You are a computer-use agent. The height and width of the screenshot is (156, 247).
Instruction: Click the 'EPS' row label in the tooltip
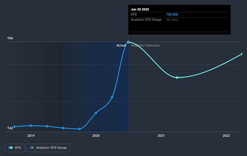click(134, 14)
